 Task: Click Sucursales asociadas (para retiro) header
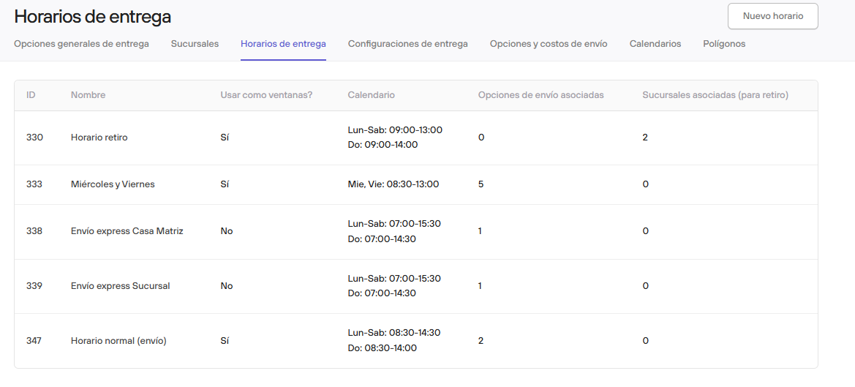(715, 95)
